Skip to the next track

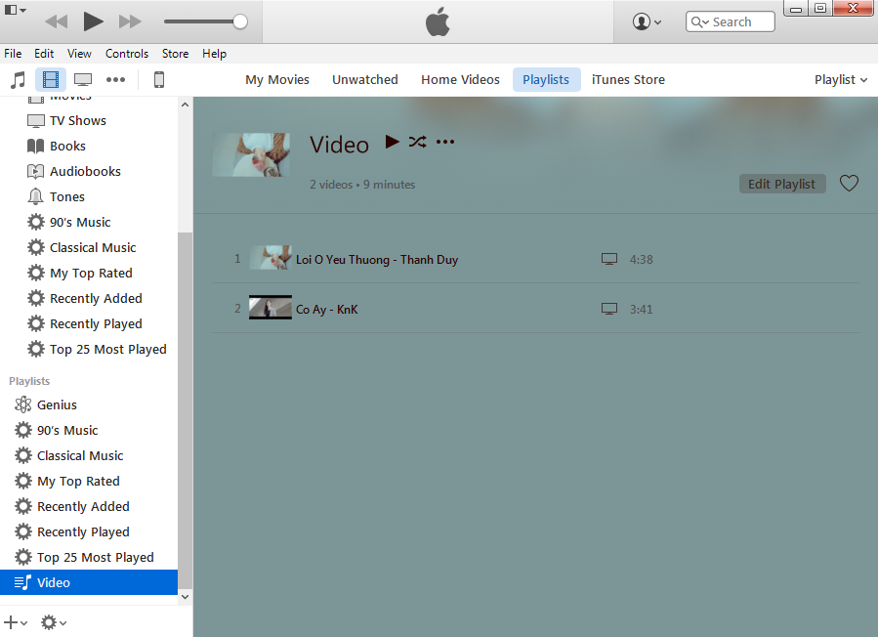130,21
